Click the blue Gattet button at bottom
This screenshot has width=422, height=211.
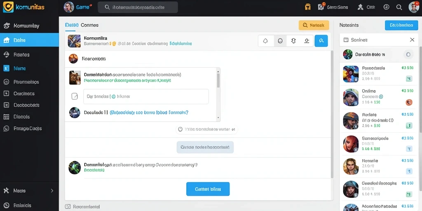(x=208, y=189)
